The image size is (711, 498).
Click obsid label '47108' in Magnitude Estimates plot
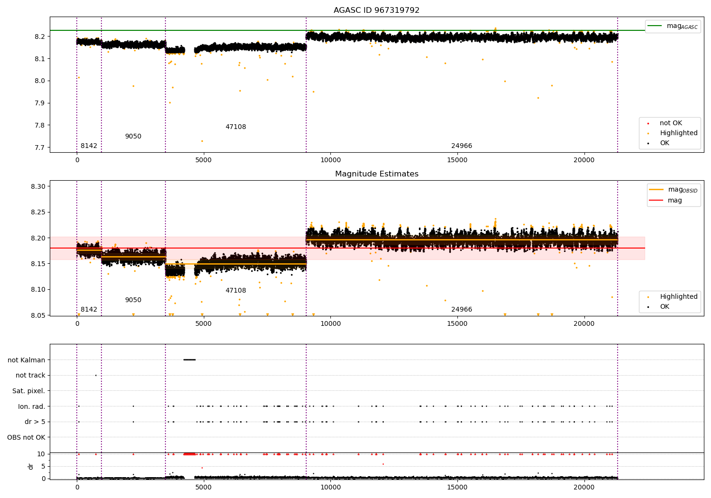coord(236,291)
